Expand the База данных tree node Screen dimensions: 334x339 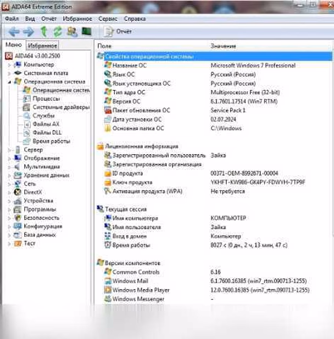click(9, 235)
